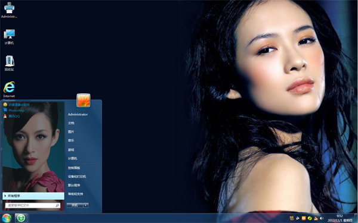This screenshot has height=223, width=358.
Task: Open the yellow cat tray icon
Action: pos(292,218)
